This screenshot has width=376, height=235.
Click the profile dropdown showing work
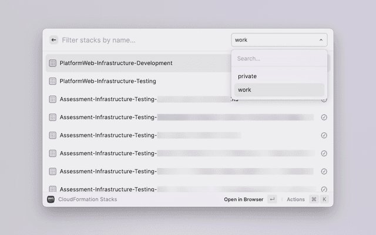point(276,40)
